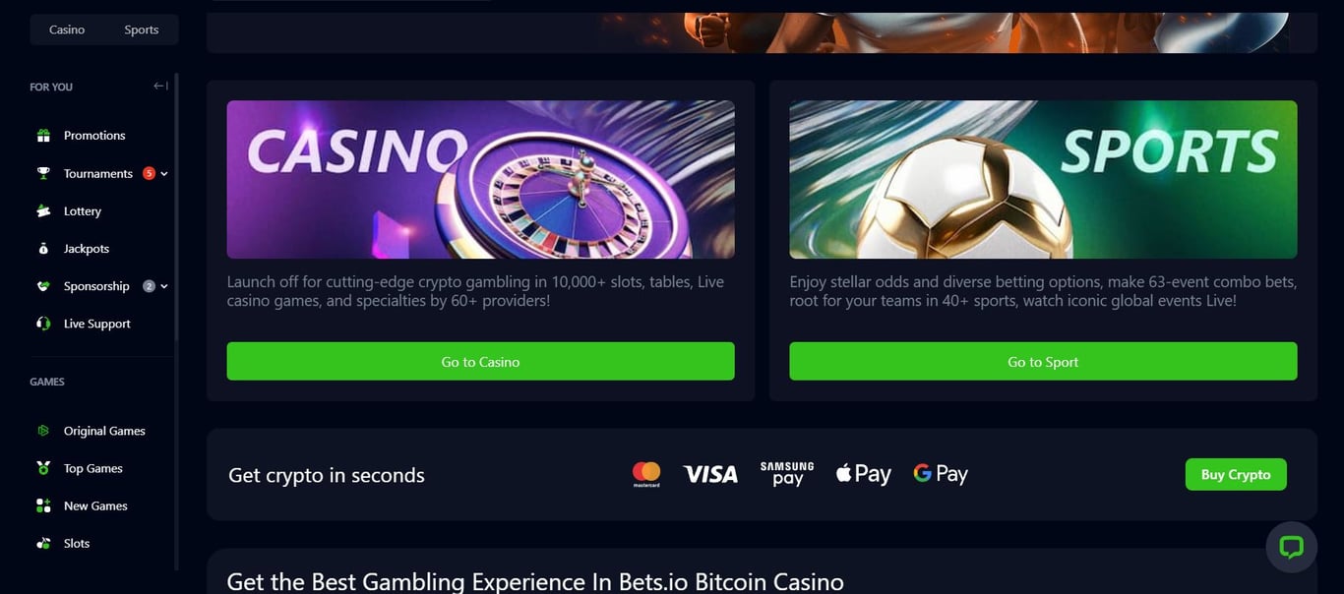The width and height of the screenshot is (1344, 594).
Task: Select the New Games icon
Action: pos(42,505)
